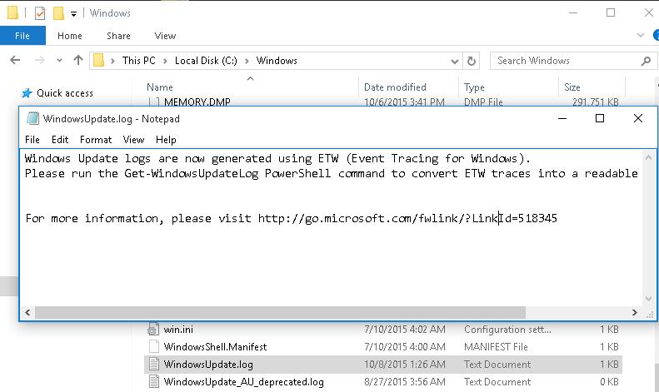Click the 10/8/2015 1:26 AM date cell
Image resolution: width=659 pixels, height=392 pixels.
click(405, 365)
